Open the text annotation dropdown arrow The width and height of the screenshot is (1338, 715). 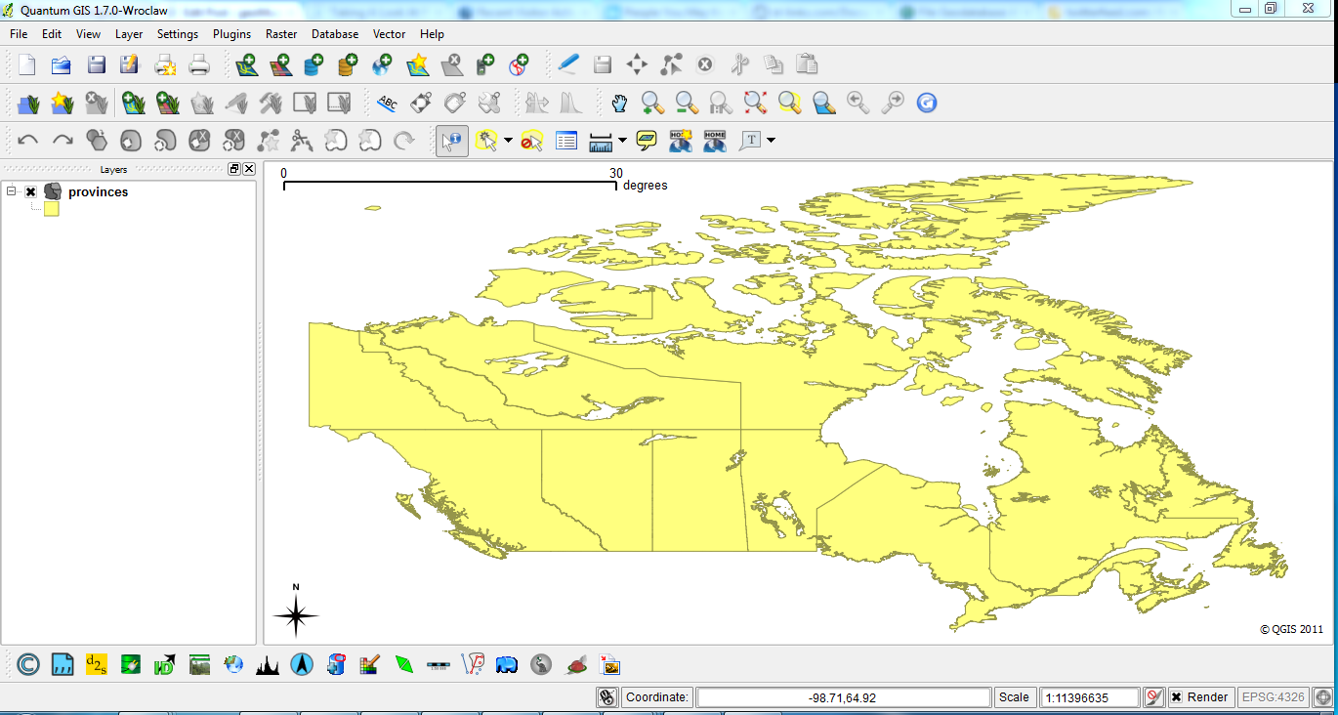(772, 141)
